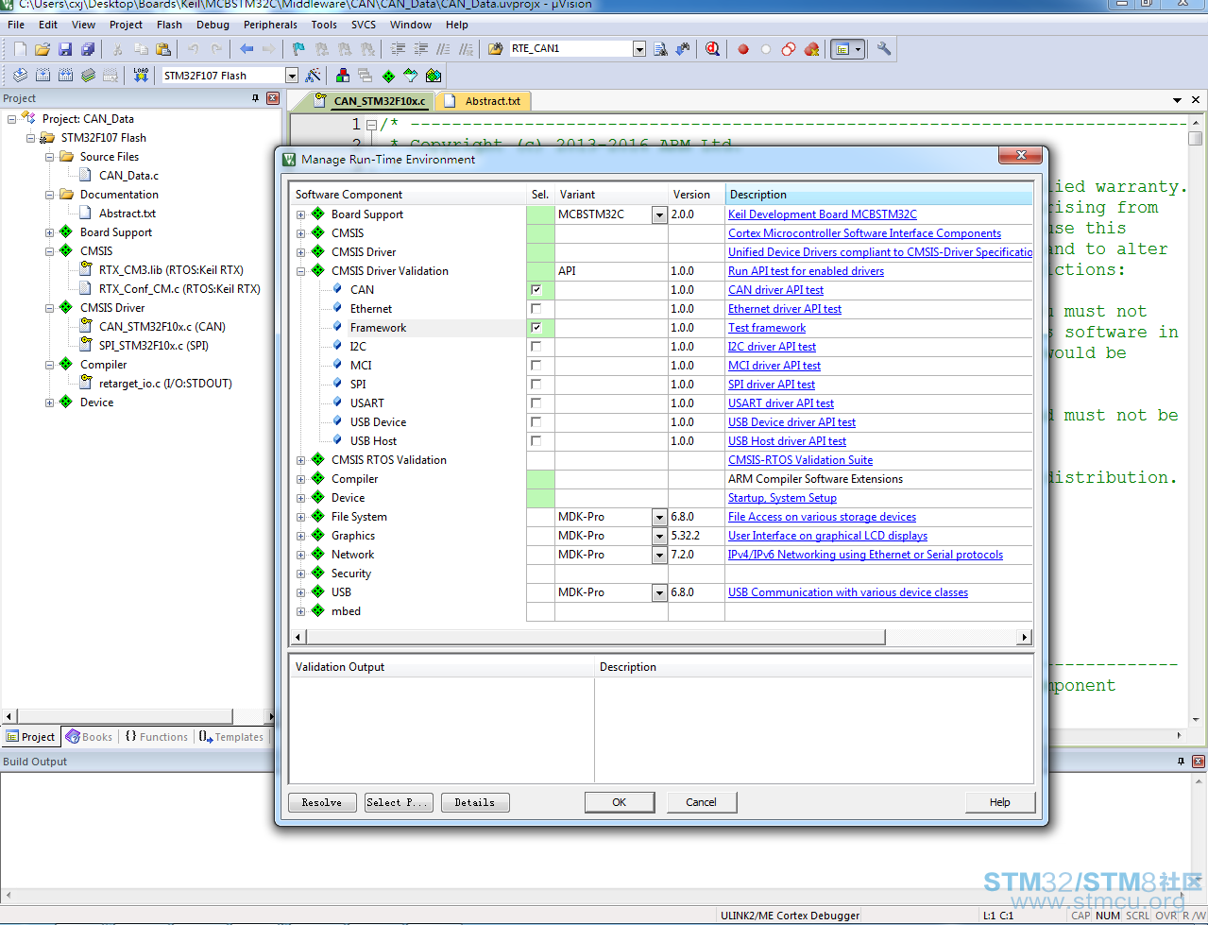The height and width of the screenshot is (925, 1208).
Task: Collapse the CMSIS Driver Validation node
Action: (301, 271)
